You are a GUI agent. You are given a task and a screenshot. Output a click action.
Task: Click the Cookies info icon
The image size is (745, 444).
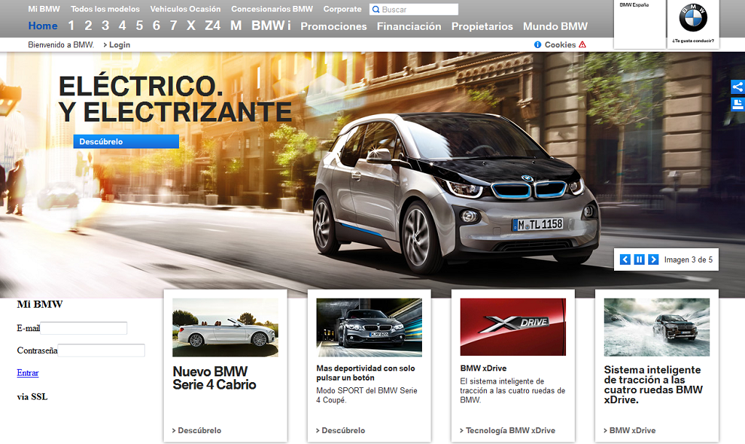click(538, 44)
